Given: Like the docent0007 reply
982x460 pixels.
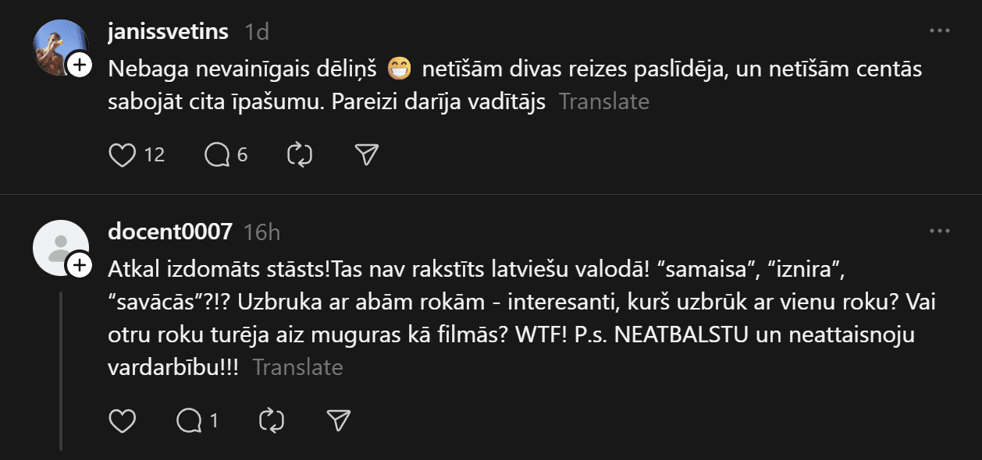Looking at the screenshot, I should click(x=123, y=421).
